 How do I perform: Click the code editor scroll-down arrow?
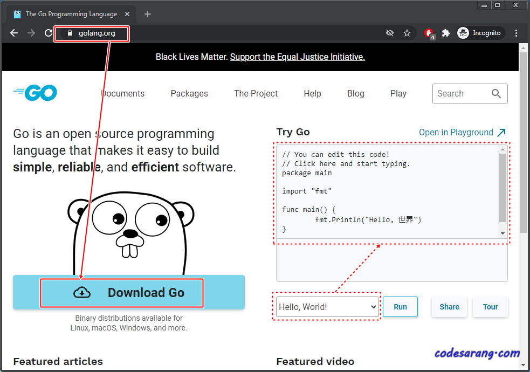(x=503, y=233)
